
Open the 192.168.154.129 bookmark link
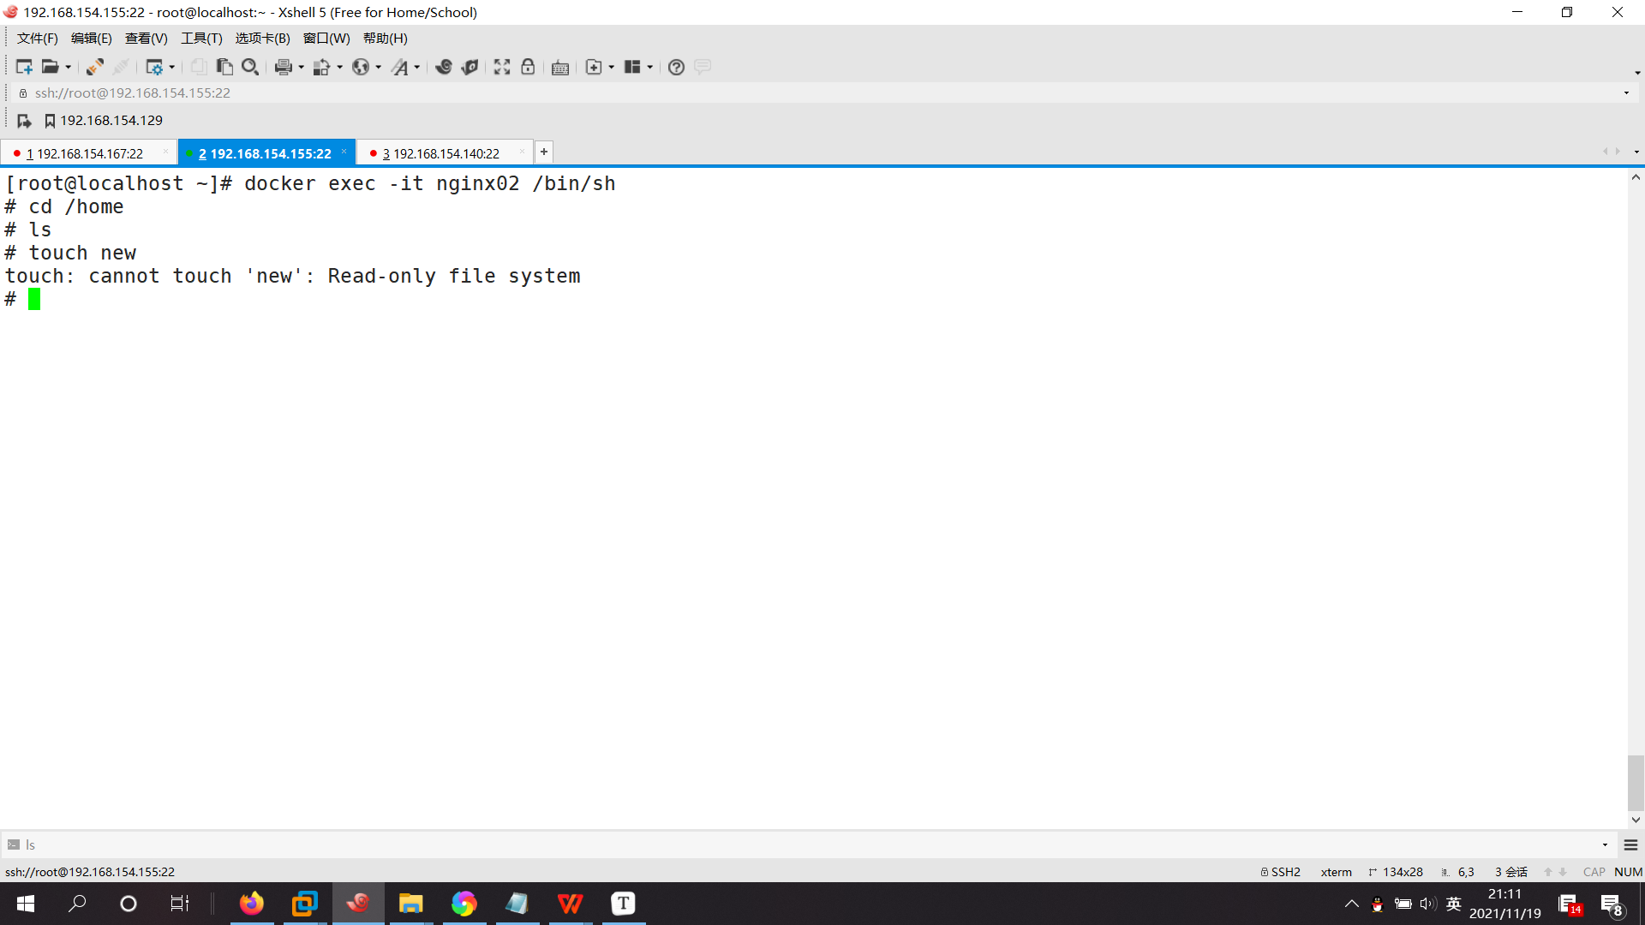click(x=111, y=121)
